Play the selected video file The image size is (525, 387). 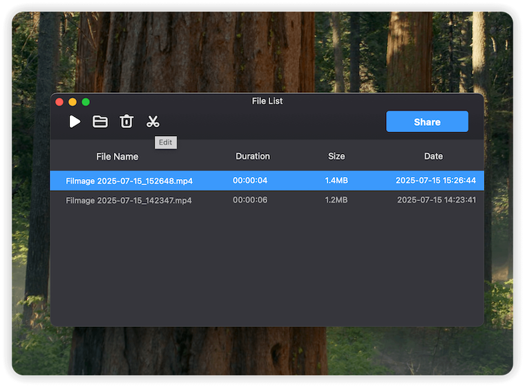click(x=75, y=122)
